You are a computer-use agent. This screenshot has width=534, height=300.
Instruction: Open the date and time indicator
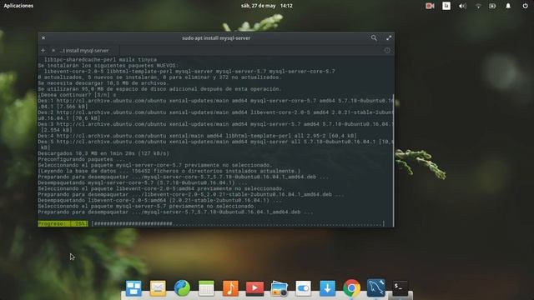(267, 6)
